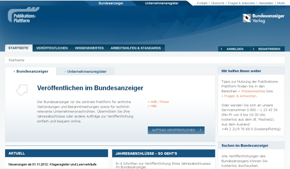Select the Unternehmensregister content tab
Viewport: 290px width, 169px height.
(x=86, y=71)
